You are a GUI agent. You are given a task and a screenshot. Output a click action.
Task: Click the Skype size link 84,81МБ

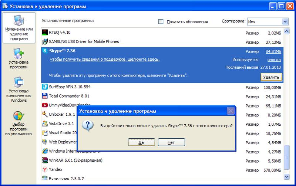273,51
